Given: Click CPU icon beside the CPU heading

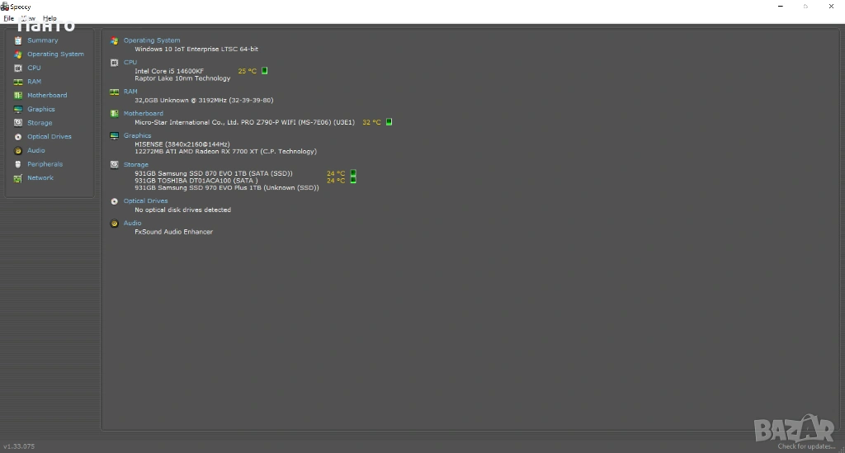Looking at the screenshot, I should 114,63.
